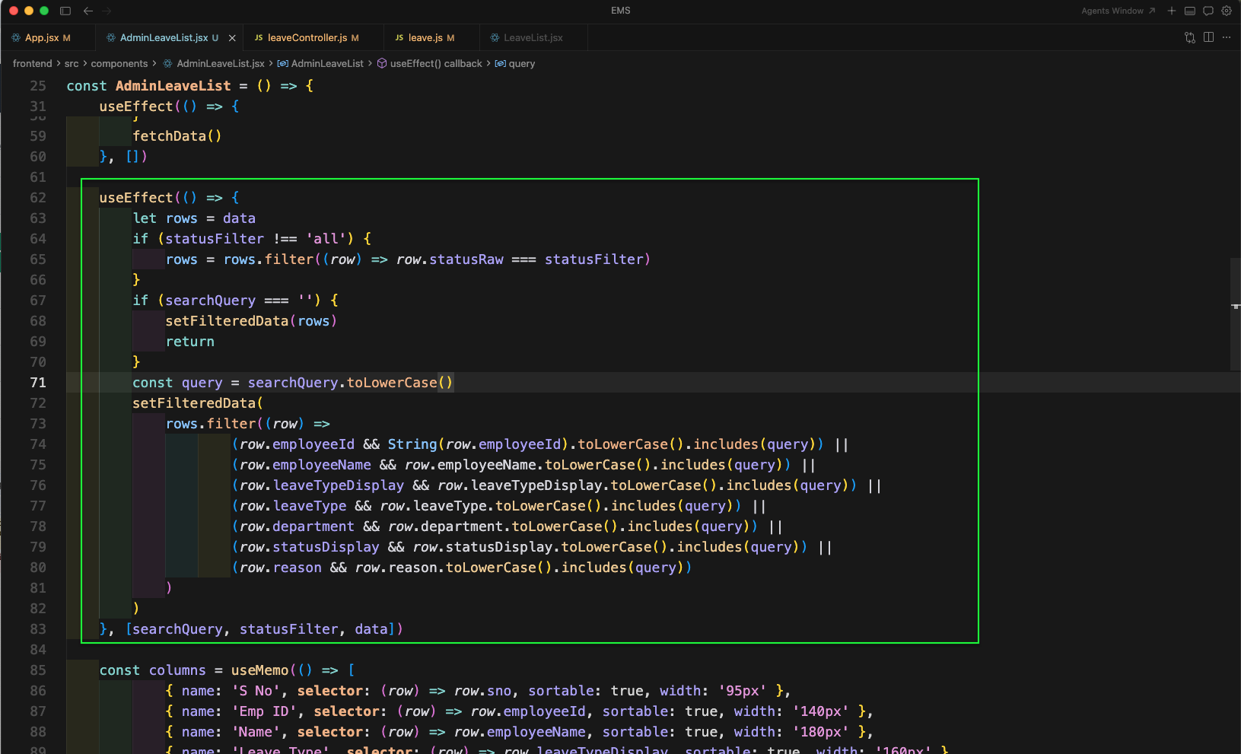This screenshot has width=1241, height=754.
Task: Place cursor on 'fetchData()' call
Action: click(x=177, y=136)
